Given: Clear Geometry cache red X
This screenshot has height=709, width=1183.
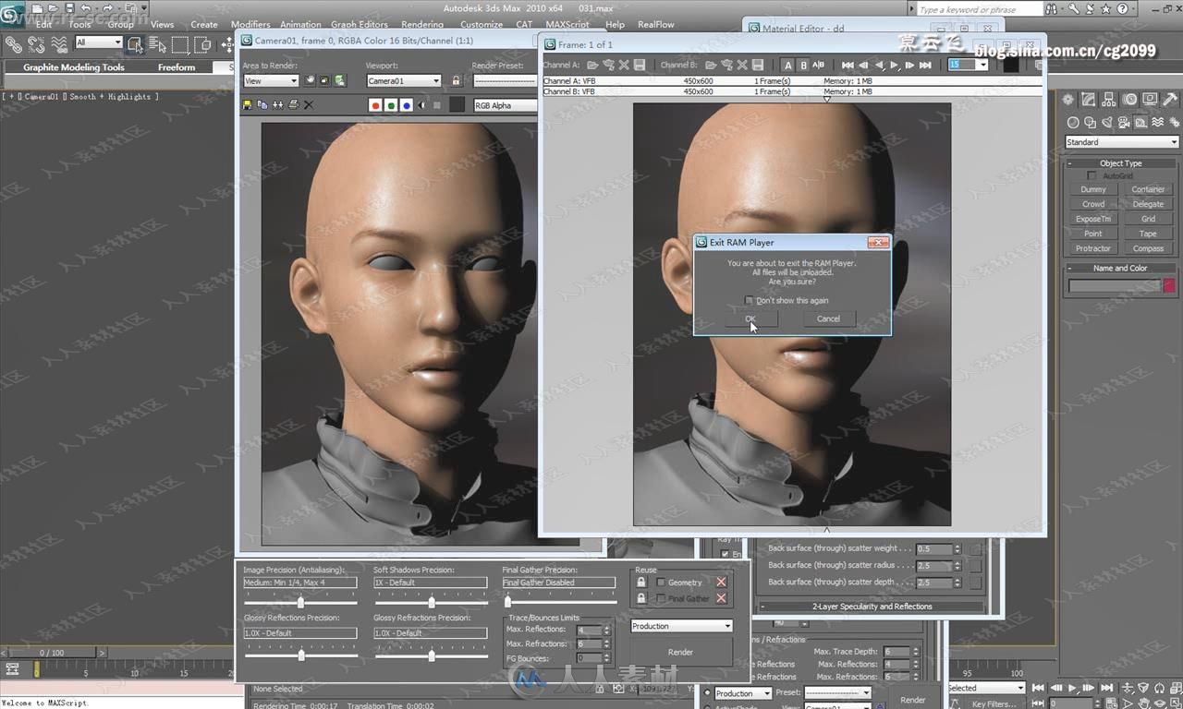Looking at the screenshot, I should pyautogui.click(x=721, y=582).
